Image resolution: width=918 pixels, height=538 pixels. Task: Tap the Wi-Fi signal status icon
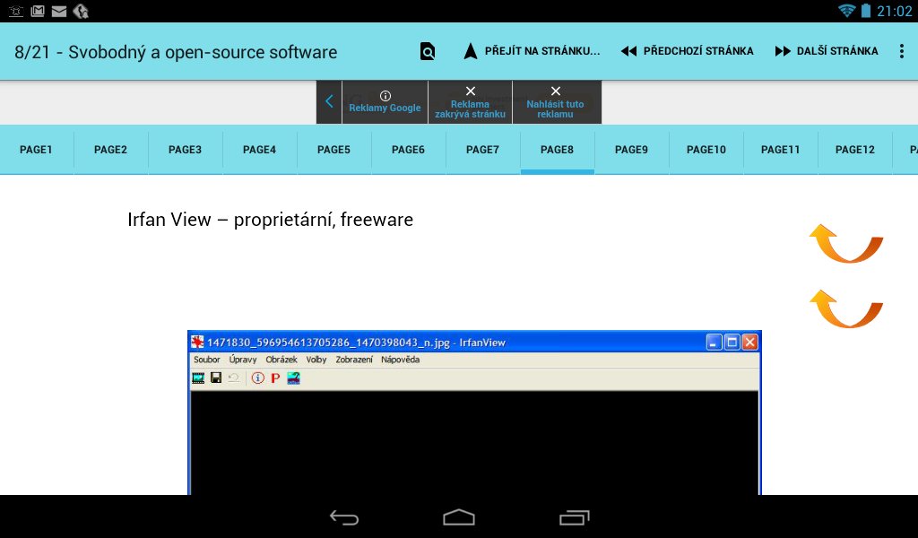point(846,11)
